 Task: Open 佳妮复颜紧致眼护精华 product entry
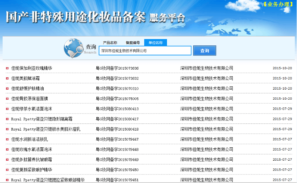[x=32, y=170]
